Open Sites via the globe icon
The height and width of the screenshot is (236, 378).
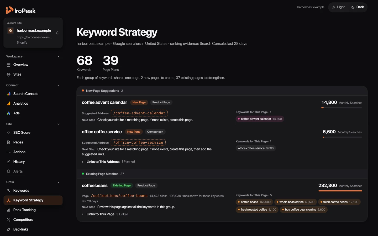8,74
